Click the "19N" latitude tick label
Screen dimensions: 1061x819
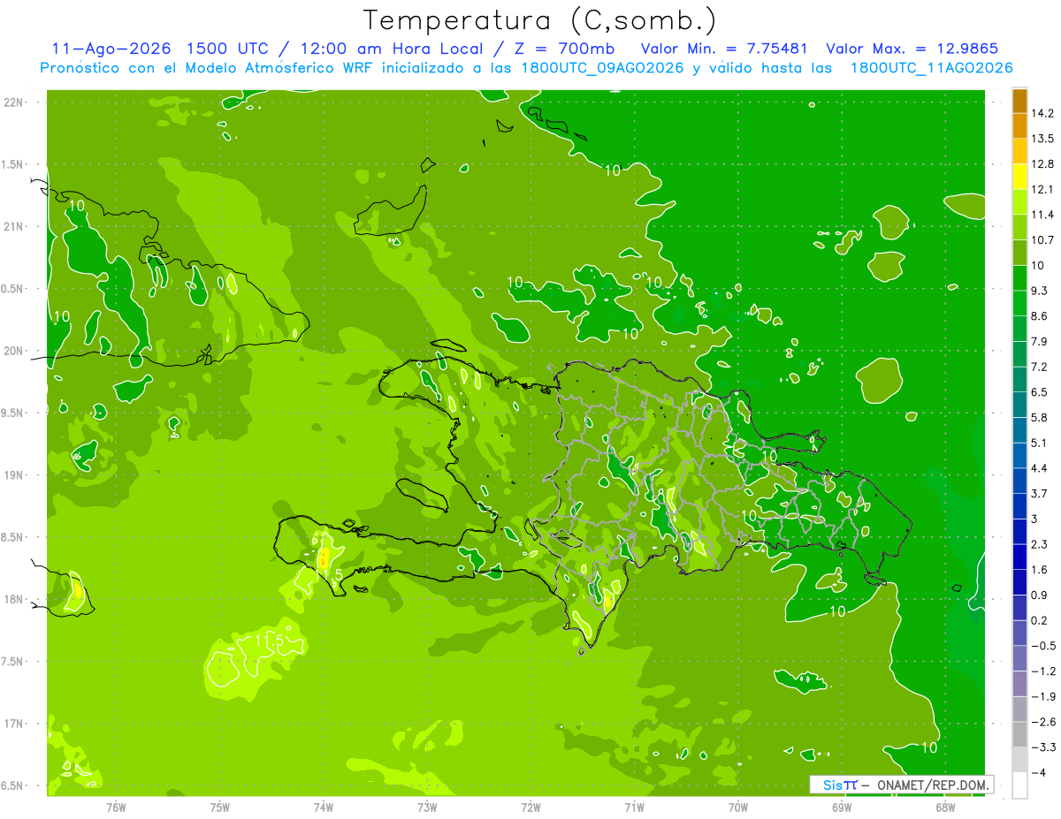(13, 475)
